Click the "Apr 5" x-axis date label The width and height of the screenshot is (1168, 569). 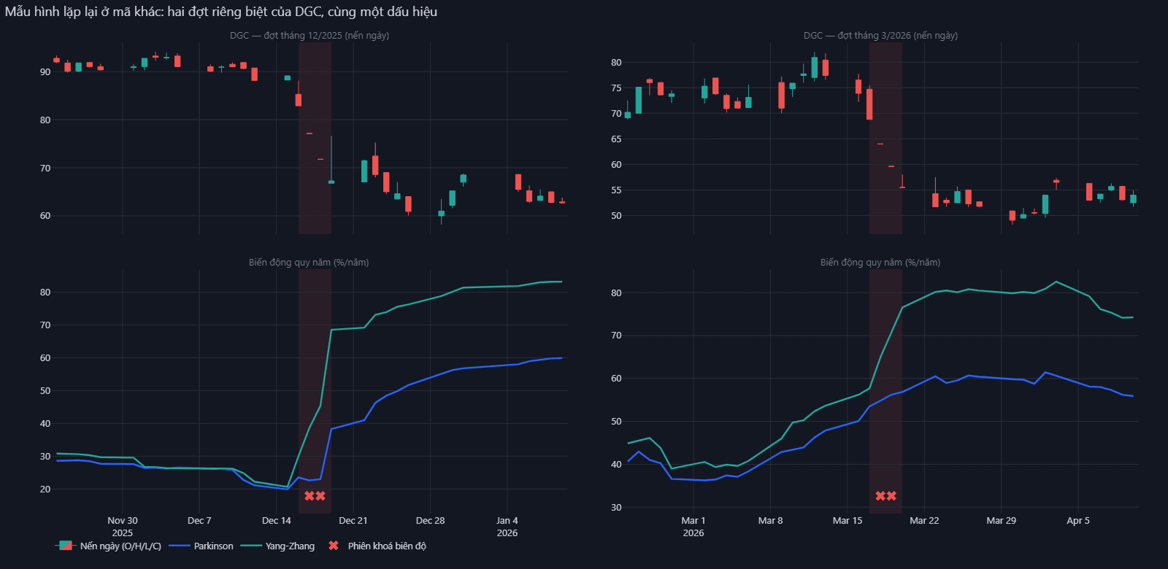click(1078, 520)
